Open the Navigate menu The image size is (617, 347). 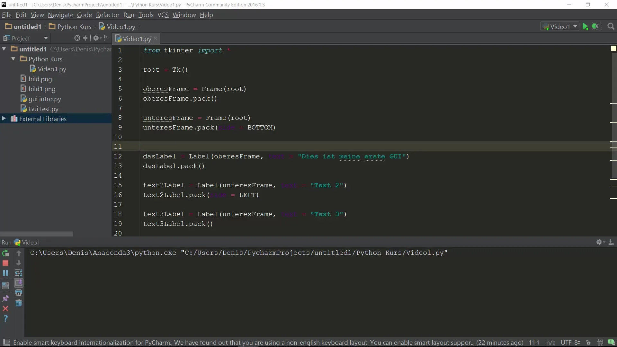60,15
